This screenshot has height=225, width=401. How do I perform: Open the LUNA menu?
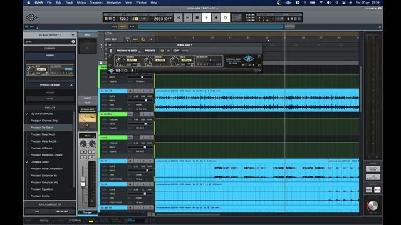39,2
